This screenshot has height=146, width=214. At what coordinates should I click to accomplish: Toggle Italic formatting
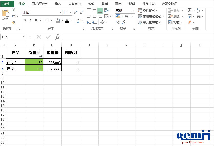(x=30, y=20)
